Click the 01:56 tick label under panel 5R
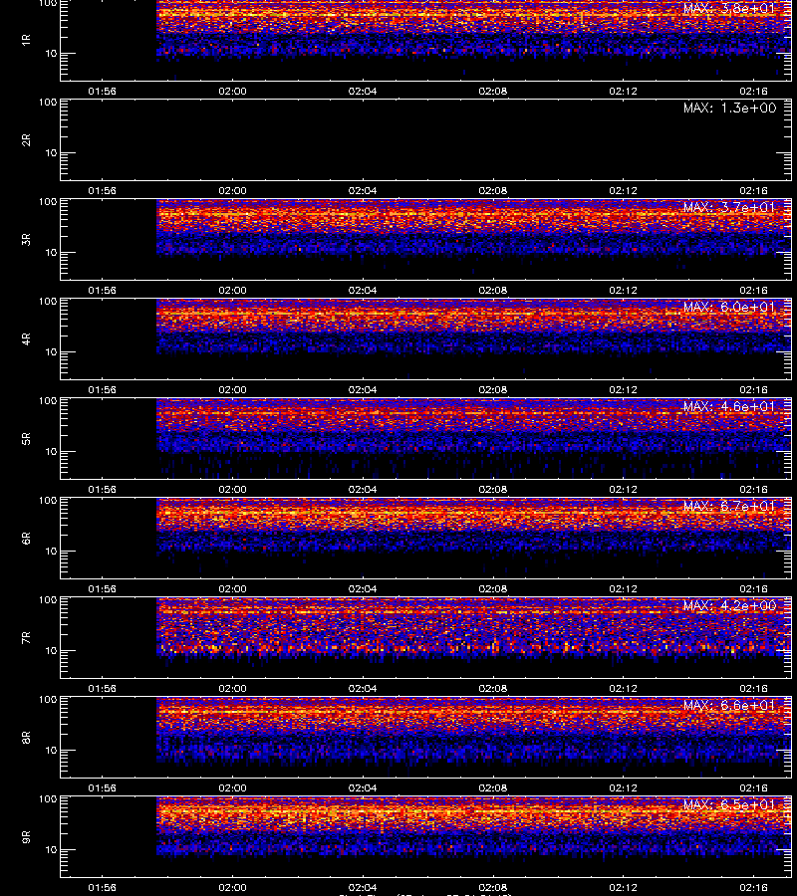This screenshot has width=797, height=896. (102, 489)
